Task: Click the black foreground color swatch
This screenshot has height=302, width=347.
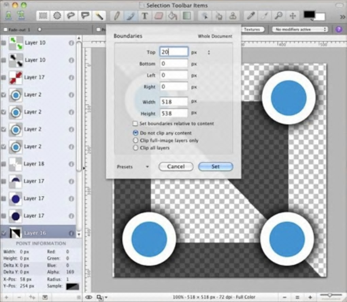Action: tap(309, 15)
